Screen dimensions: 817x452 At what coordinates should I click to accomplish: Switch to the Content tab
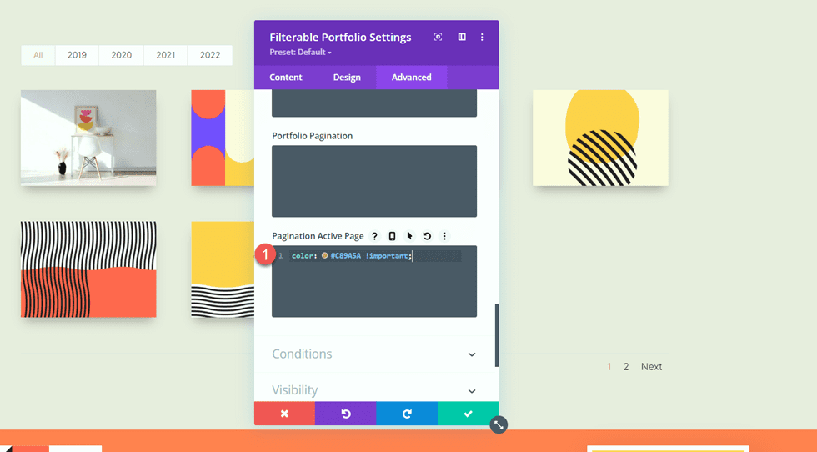click(x=286, y=78)
